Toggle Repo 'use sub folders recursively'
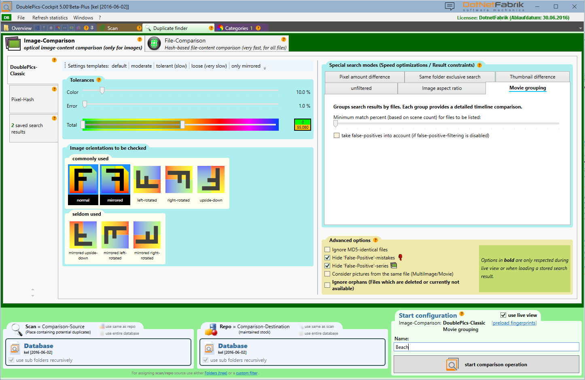The height and width of the screenshot is (380, 585). pyautogui.click(x=206, y=360)
